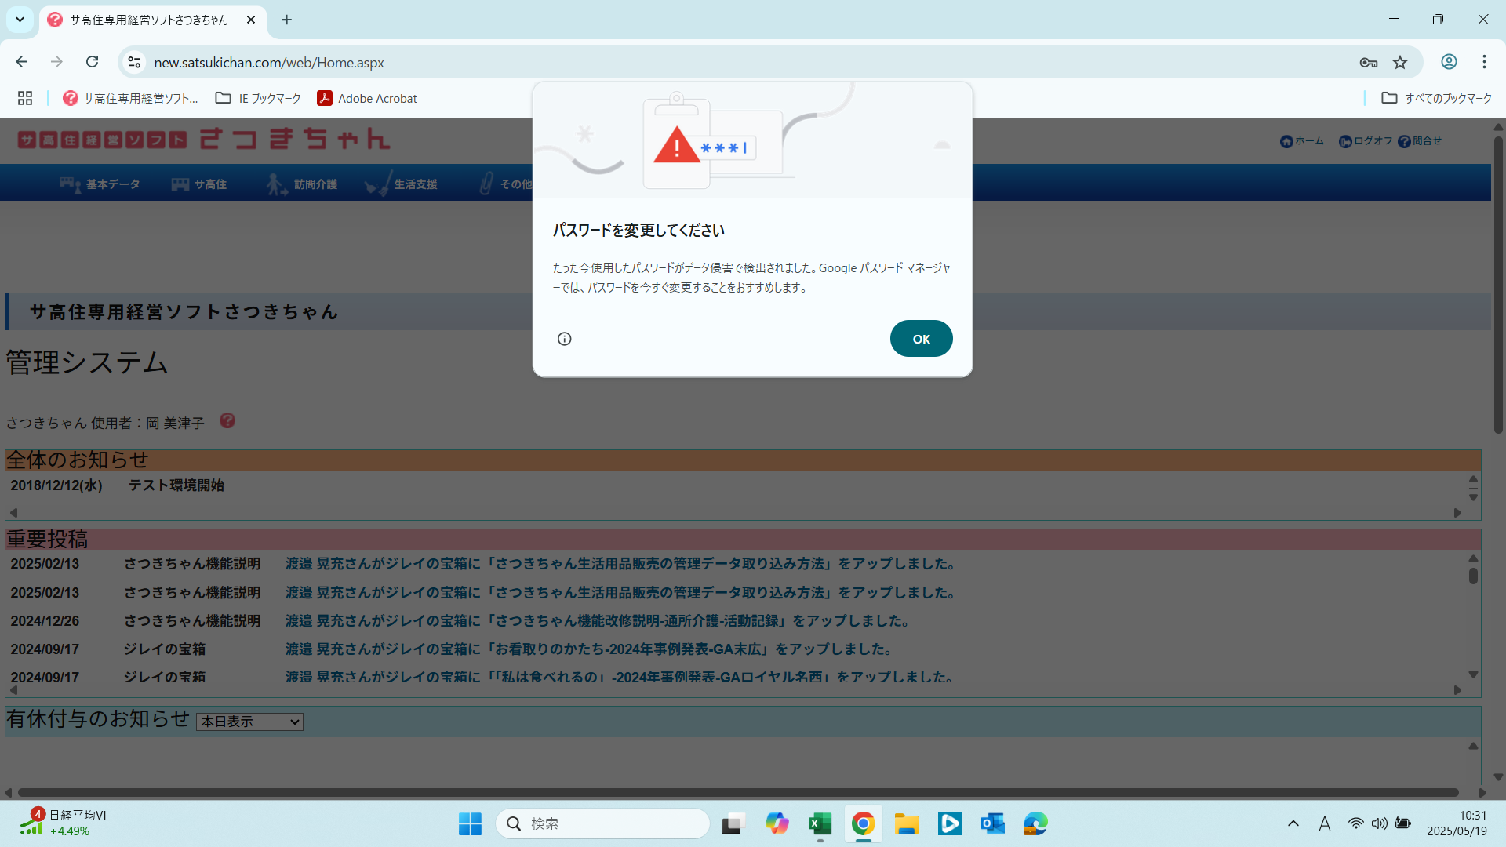Click red help icon beside user name
This screenshot has width=1506, height=847.
[x=227, y=421]
